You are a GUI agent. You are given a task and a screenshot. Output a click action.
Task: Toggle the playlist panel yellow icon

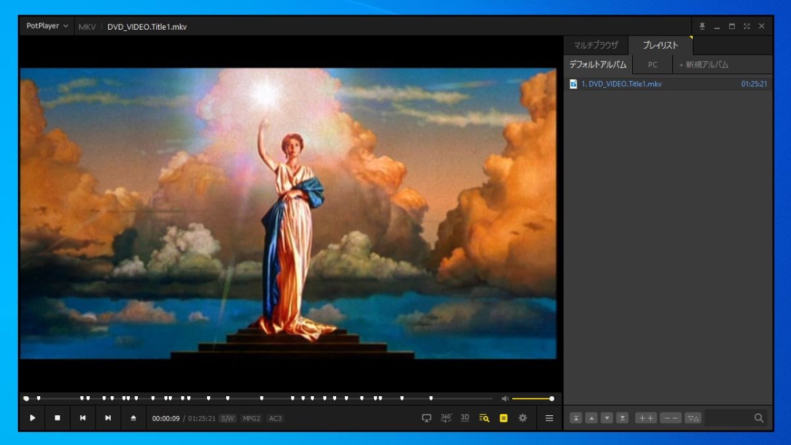(x=504, y=418)
